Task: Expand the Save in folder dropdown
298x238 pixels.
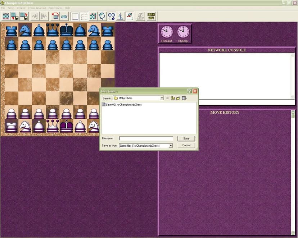Action: 162,98
